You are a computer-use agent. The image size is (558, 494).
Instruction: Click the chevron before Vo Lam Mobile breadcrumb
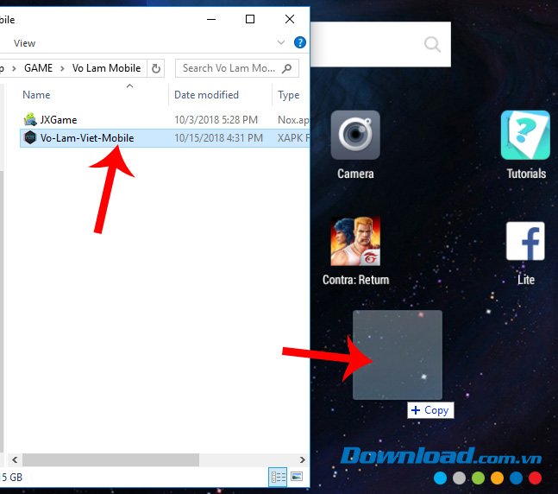click(x=62, y=68)
